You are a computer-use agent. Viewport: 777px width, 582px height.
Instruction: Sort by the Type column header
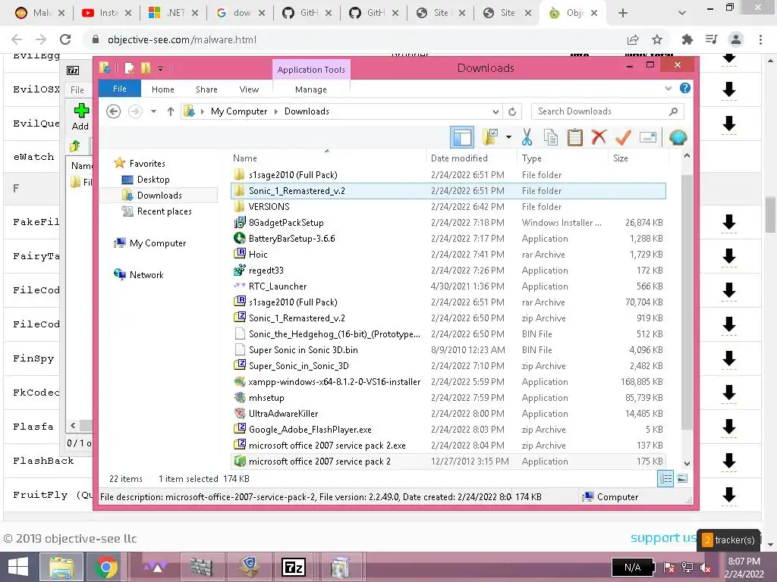[531, 158]
